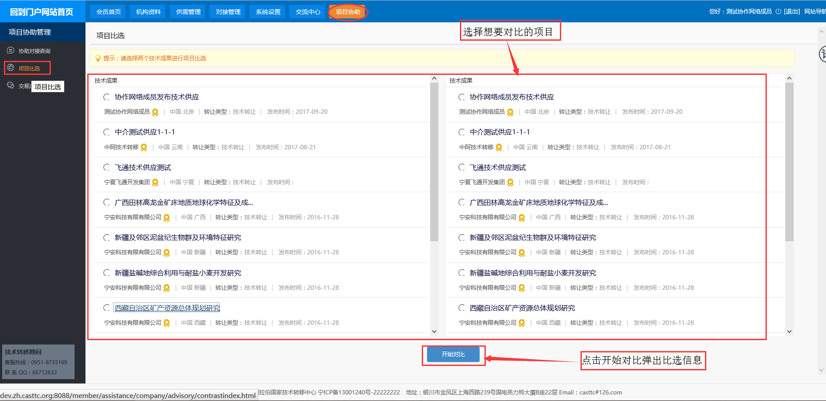Open 西藏自治区矿产资源总体规划研究 link in left list
826x401 pixels.
click(x=167, y=308)
